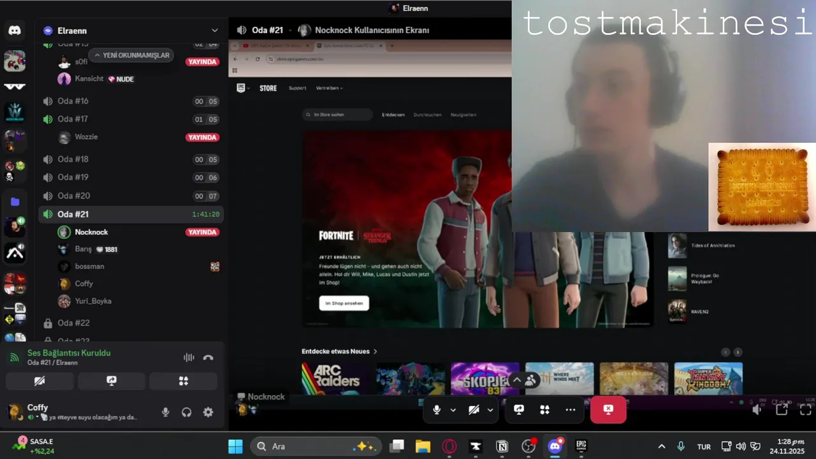Select the Neuigkeiten tab
The image size is (816, 459).
[x=463, y=115]
